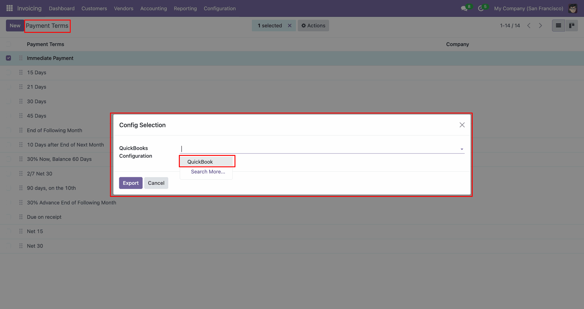This screenshot has width=584, height=309.
Task: Tick the 30% Advance End of Following Month checkbox
Action: coord(9,202)
